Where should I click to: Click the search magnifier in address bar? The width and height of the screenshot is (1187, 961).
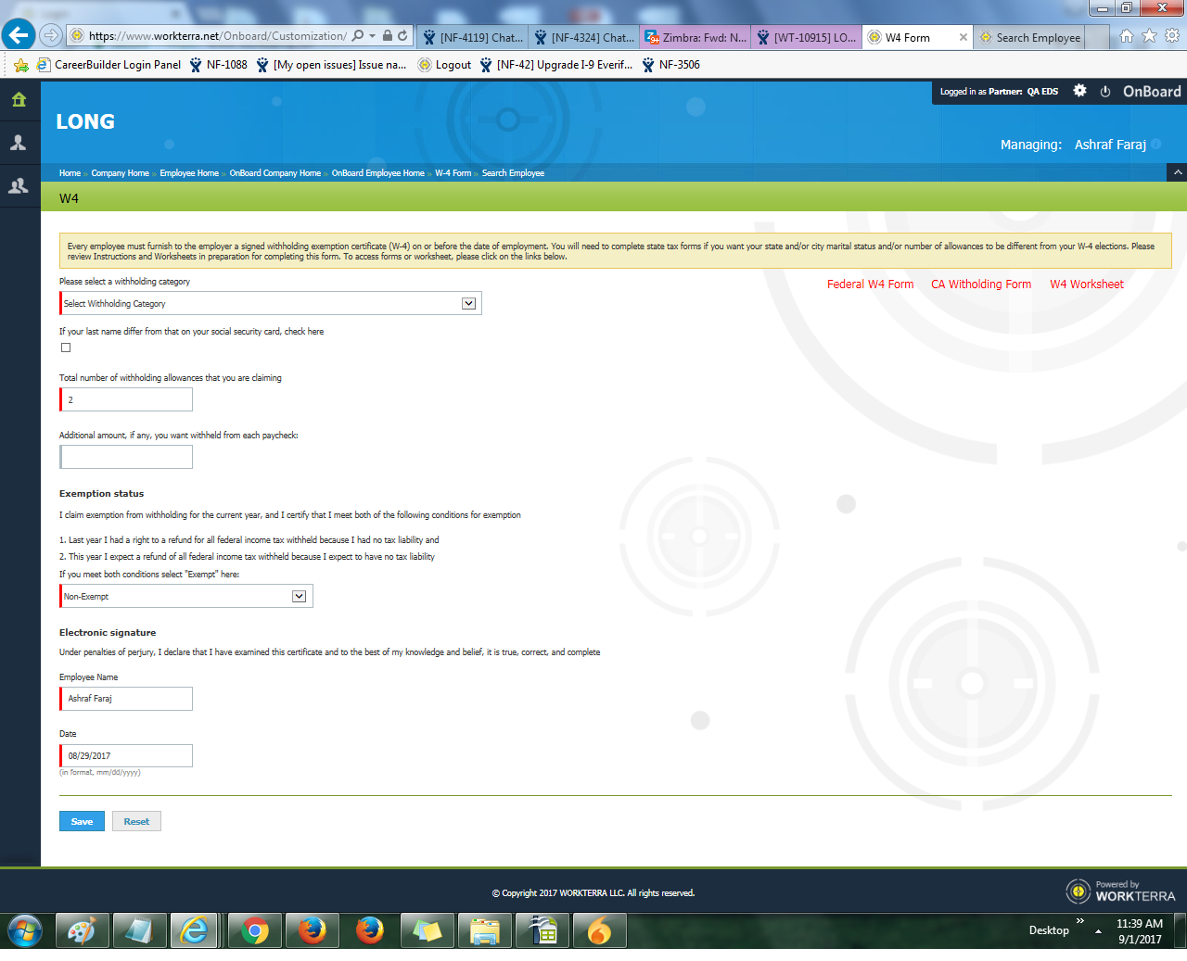(358, 36)
